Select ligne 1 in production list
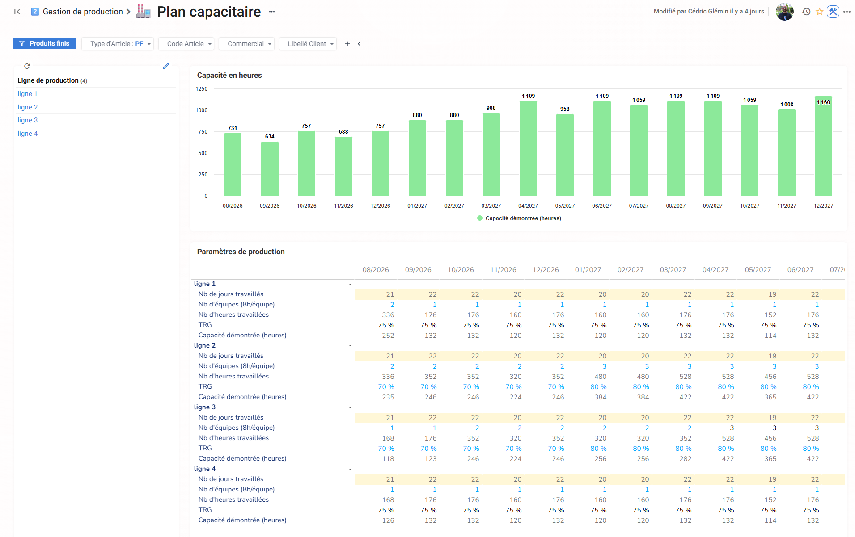 [x=27, y=94]
